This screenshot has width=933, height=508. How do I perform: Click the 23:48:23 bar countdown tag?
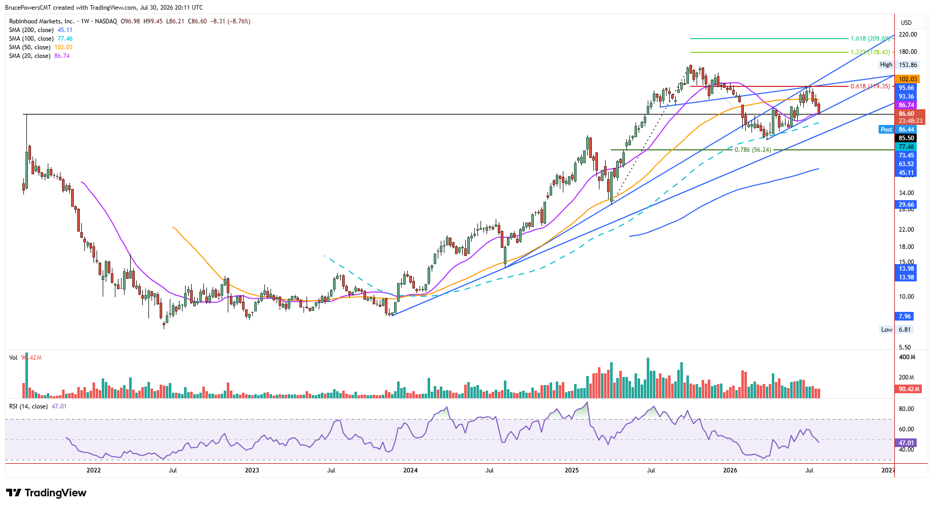pyautogui.click(x=910, y=121)
